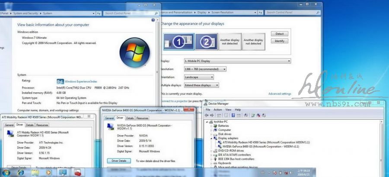
Task: Open the Orientation Landscape dropdown
Action: click(x=201, y=77)
